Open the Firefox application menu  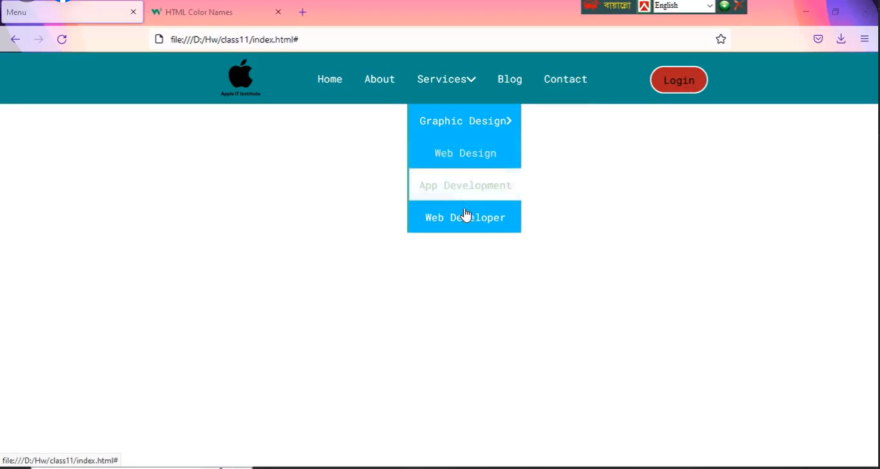(864, 39)
